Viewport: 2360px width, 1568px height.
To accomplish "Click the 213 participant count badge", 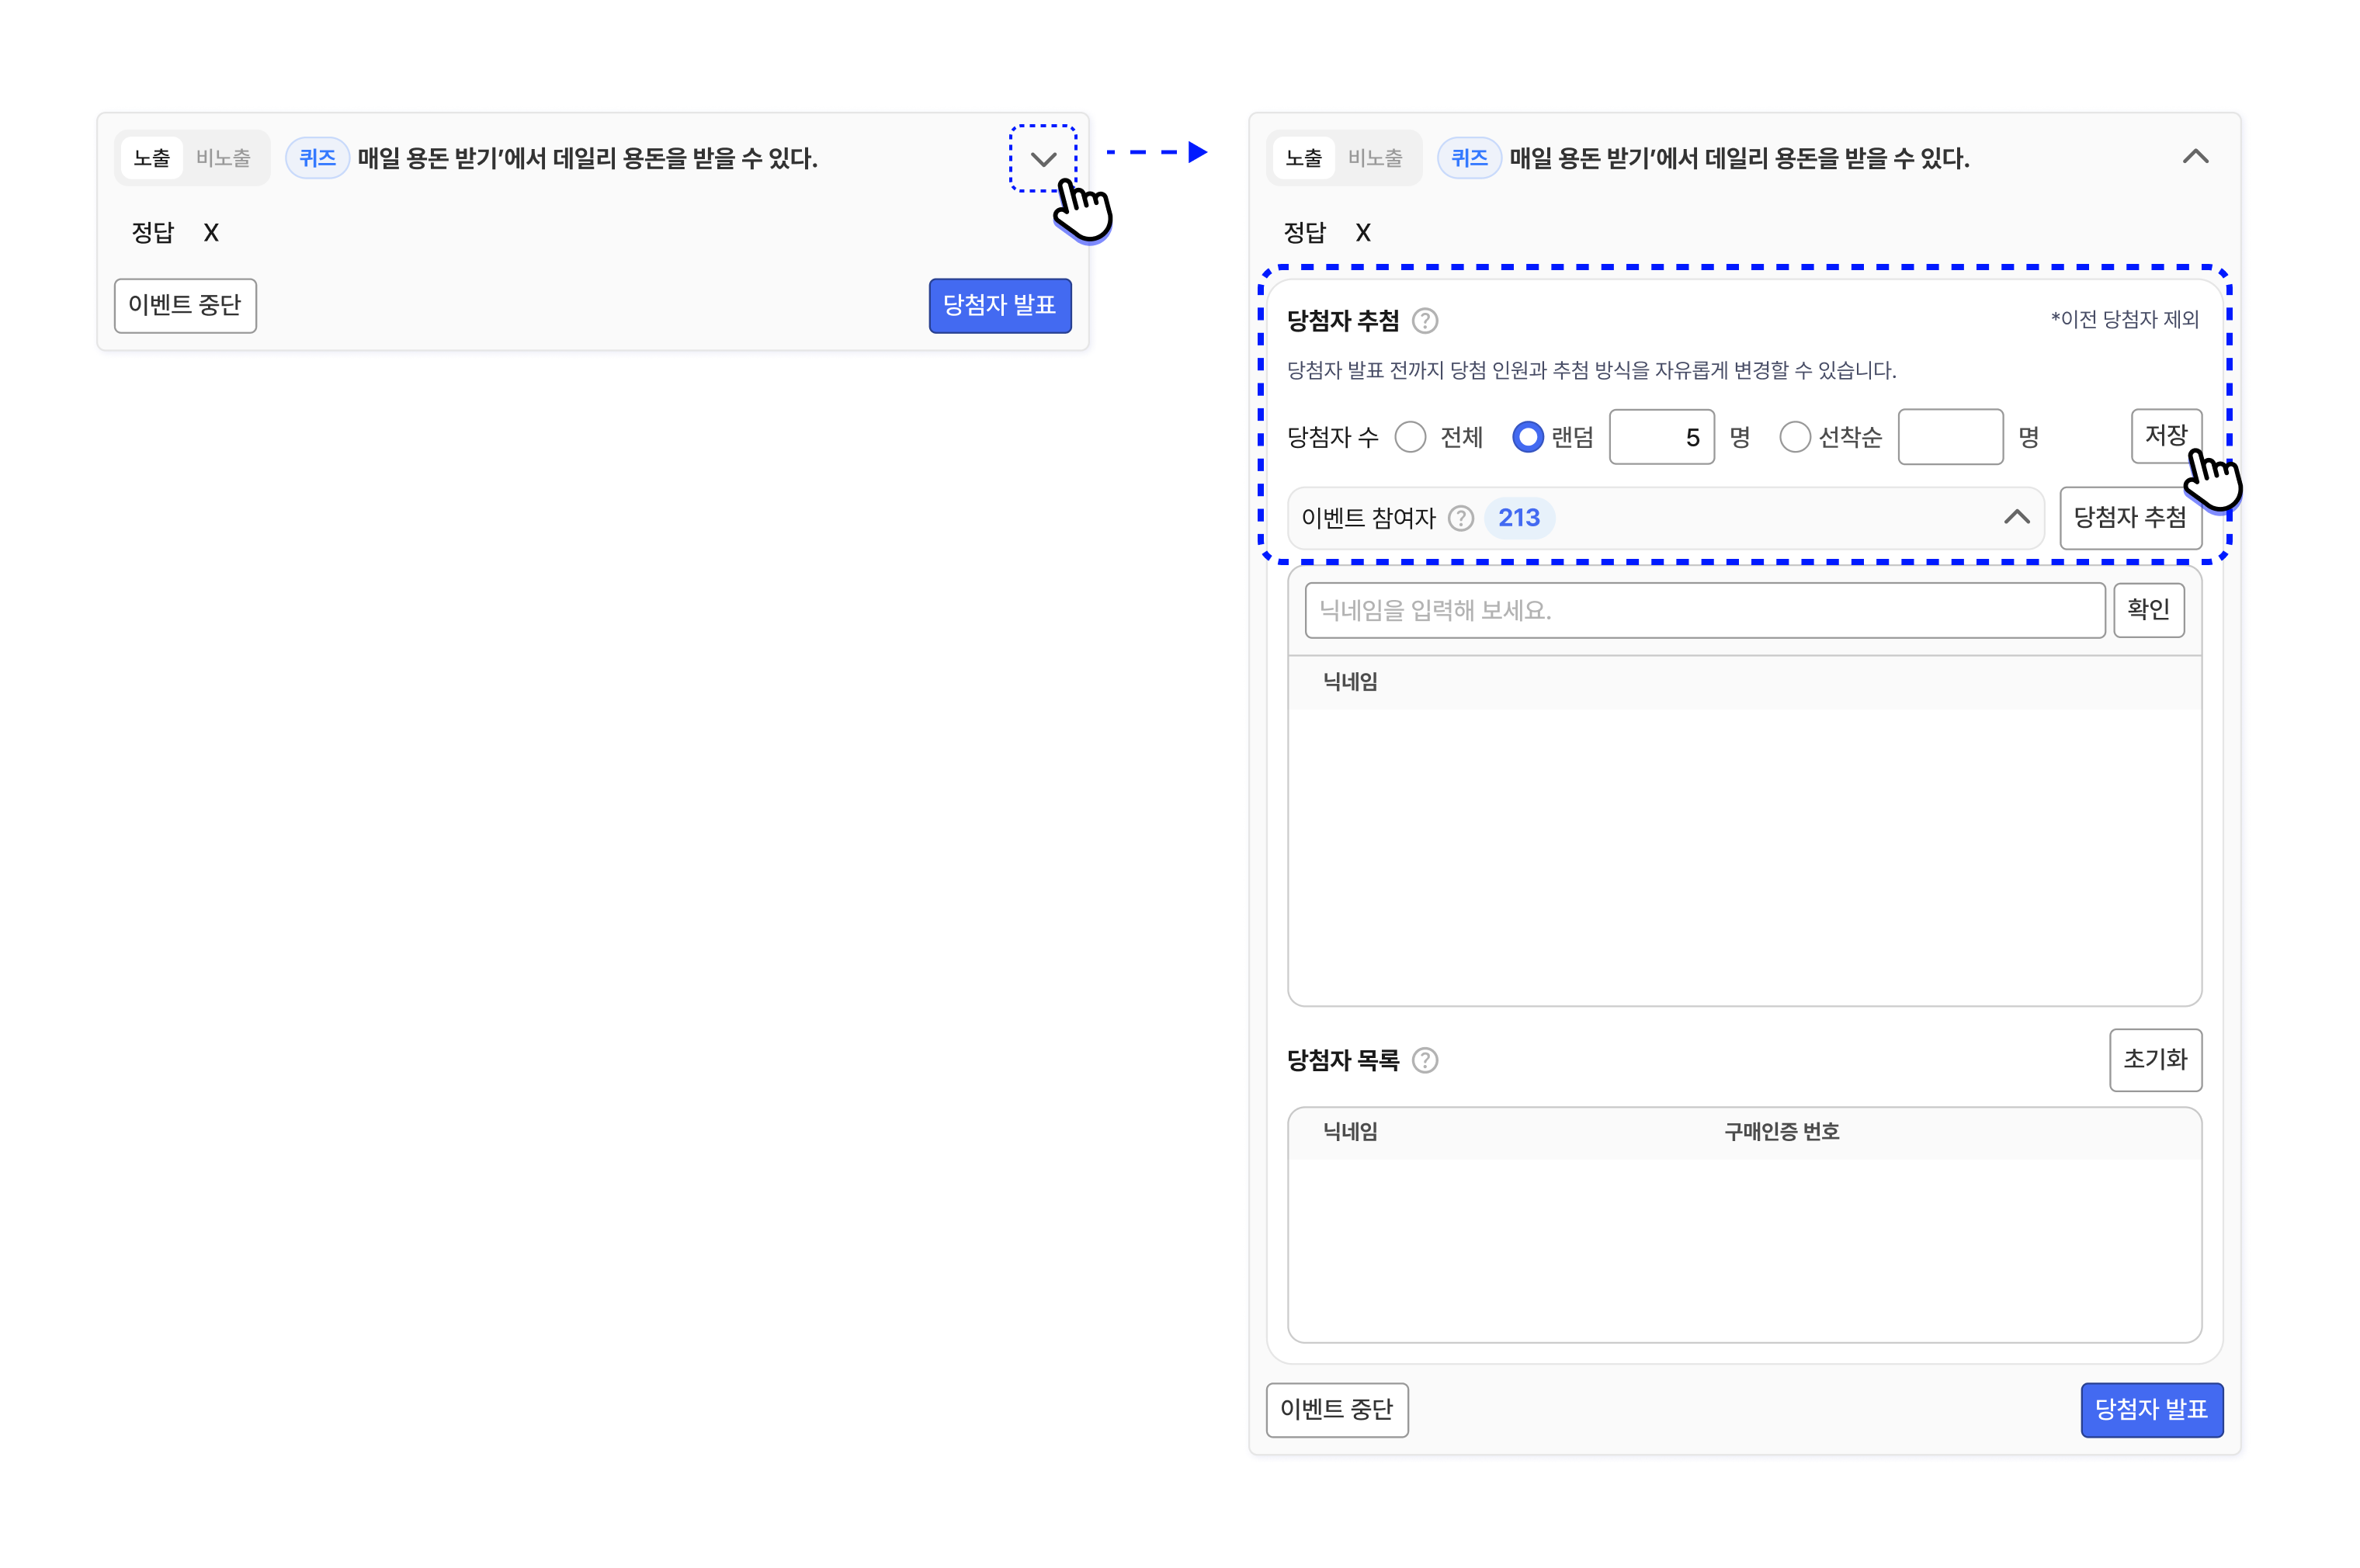I will (1518, 518).
